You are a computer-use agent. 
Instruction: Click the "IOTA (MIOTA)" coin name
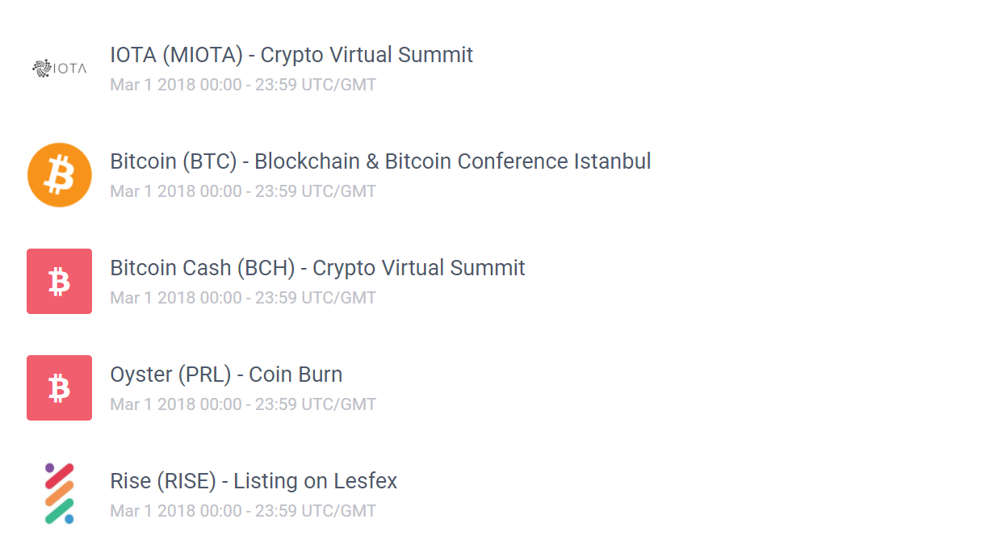pos(176,55)
